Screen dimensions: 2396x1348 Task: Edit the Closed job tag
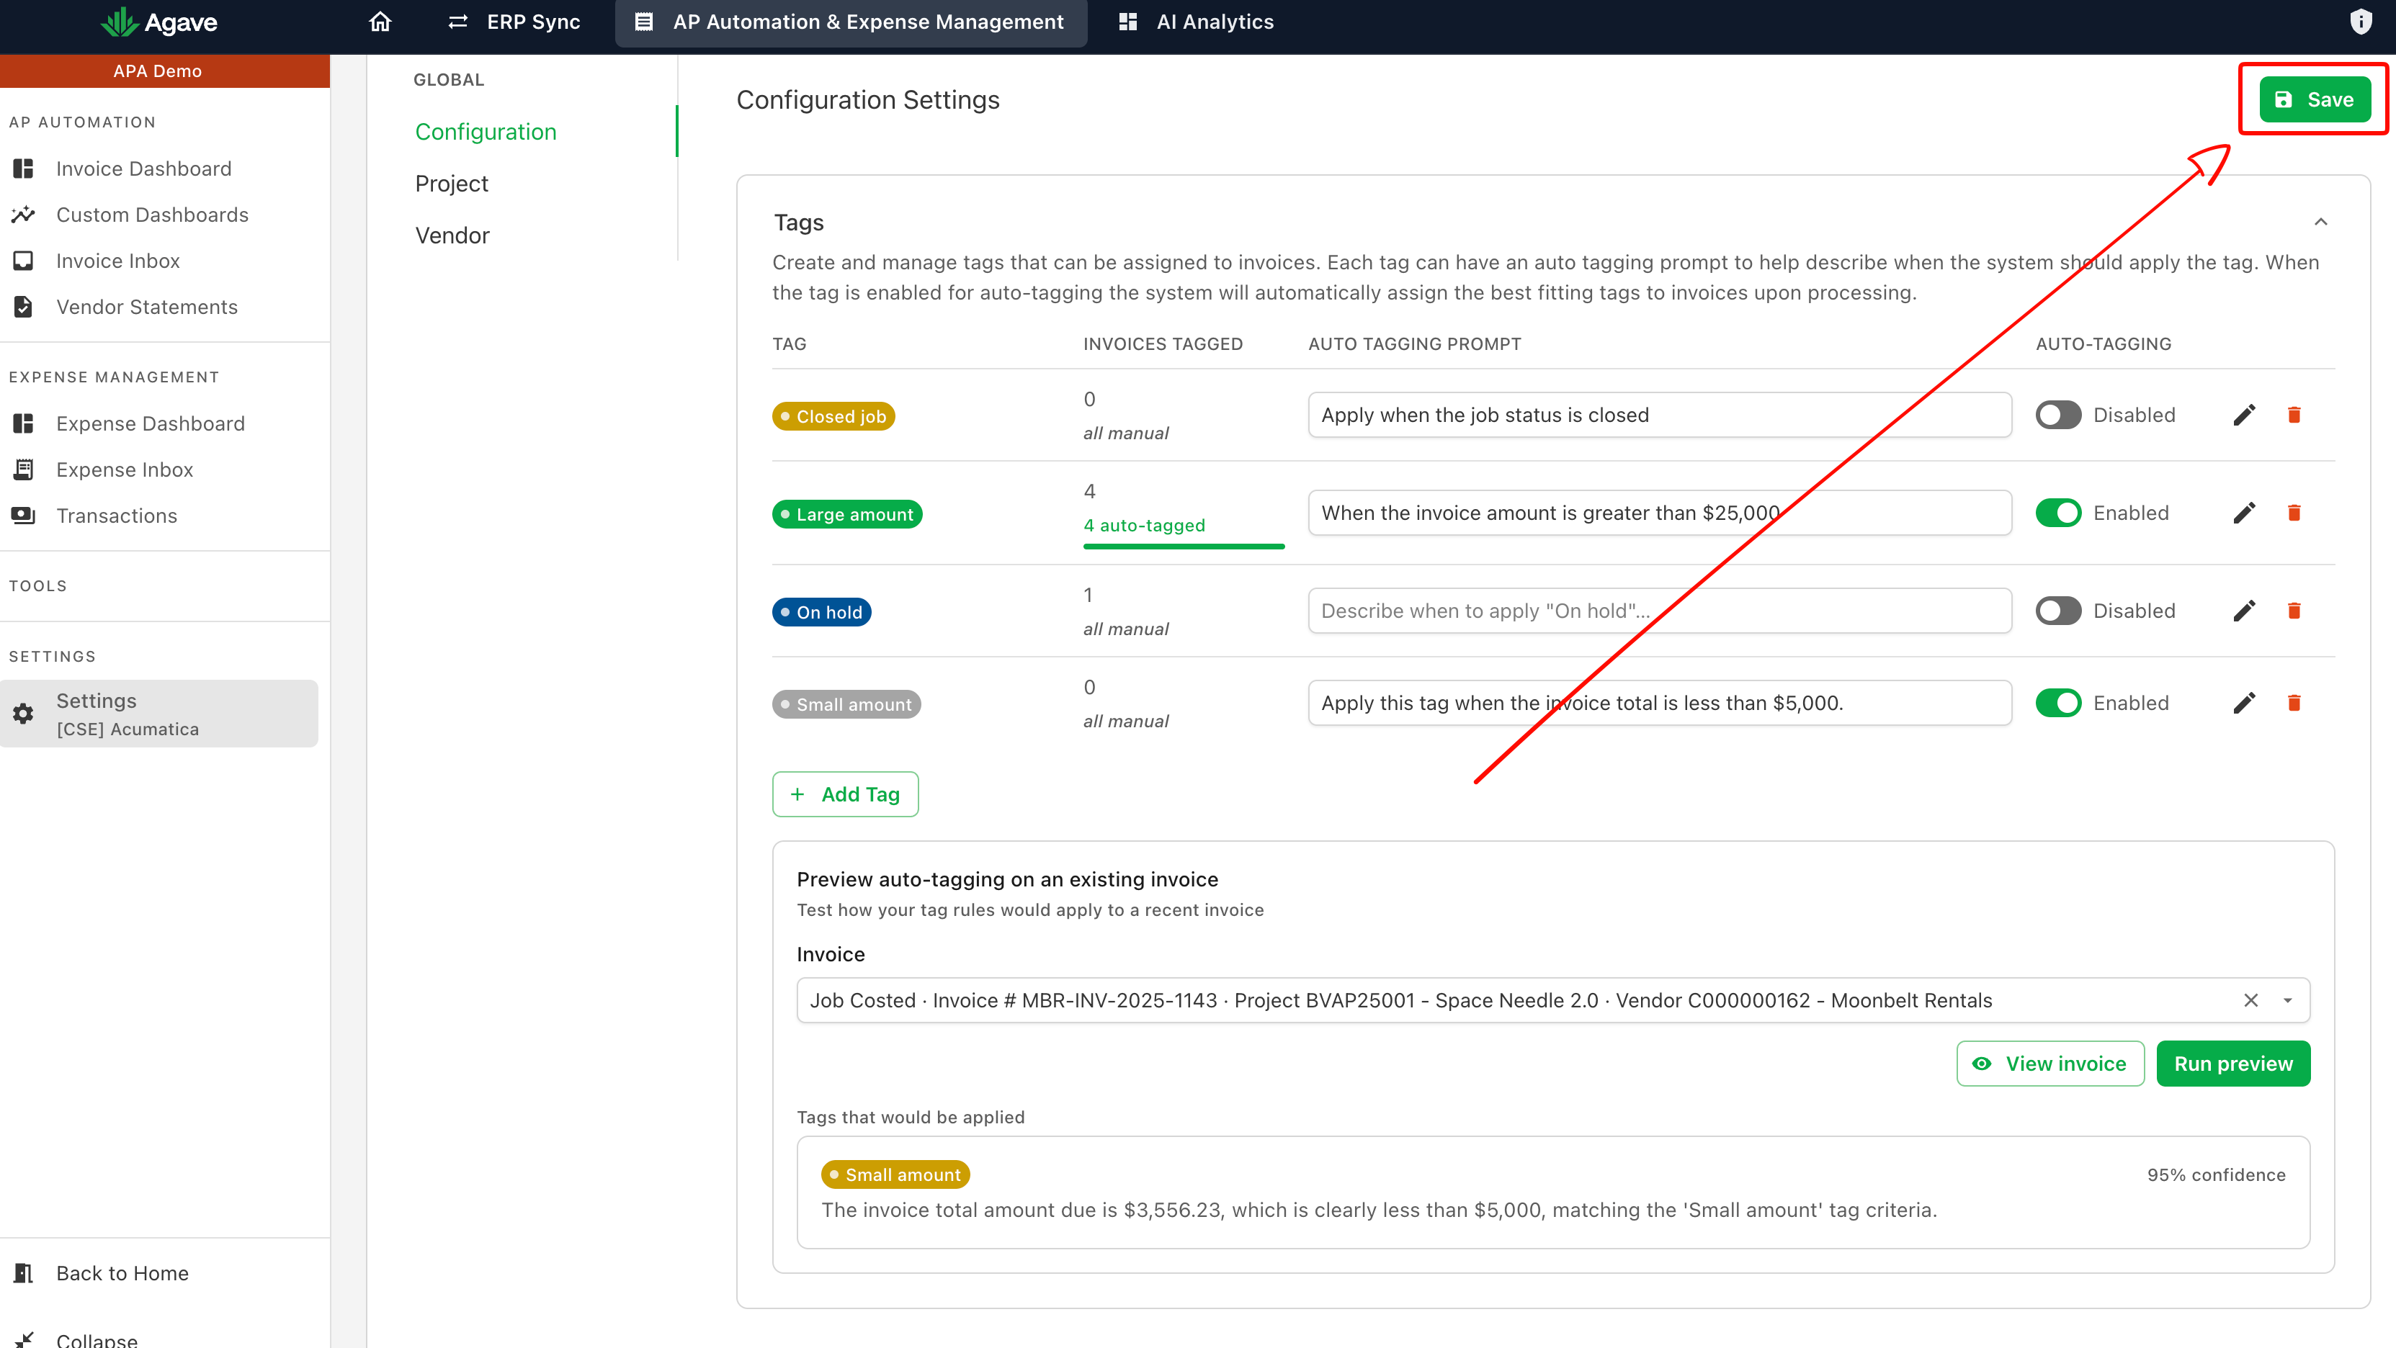[x=2245, y=415]
